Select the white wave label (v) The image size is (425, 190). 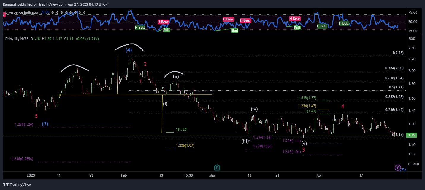click(x=304, y=144)
